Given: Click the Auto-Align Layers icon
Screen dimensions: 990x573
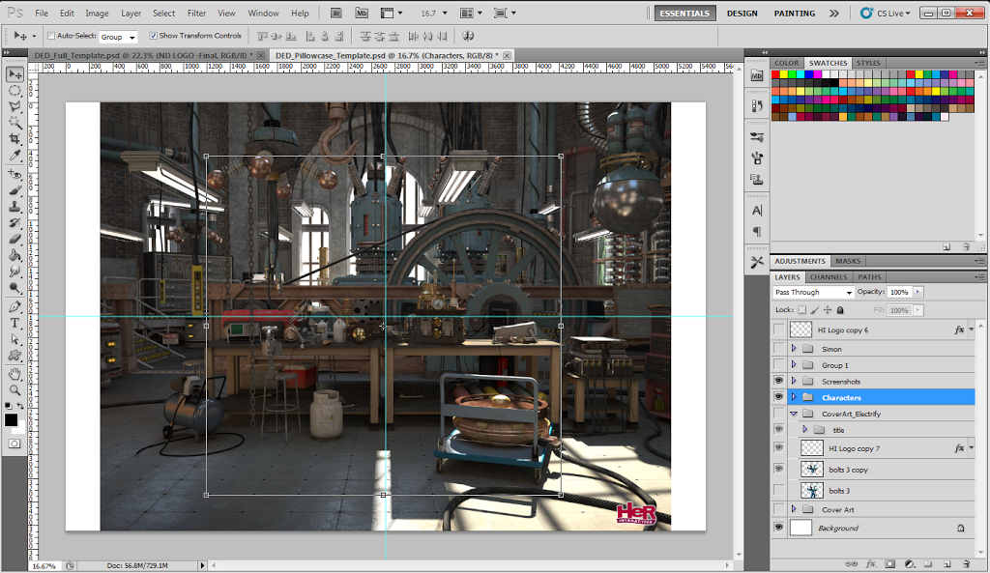Looking at the screenshot, I should tap(468, 36).
